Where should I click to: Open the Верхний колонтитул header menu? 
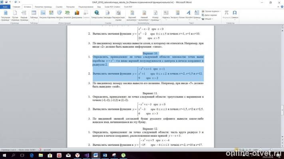point(132,16)
